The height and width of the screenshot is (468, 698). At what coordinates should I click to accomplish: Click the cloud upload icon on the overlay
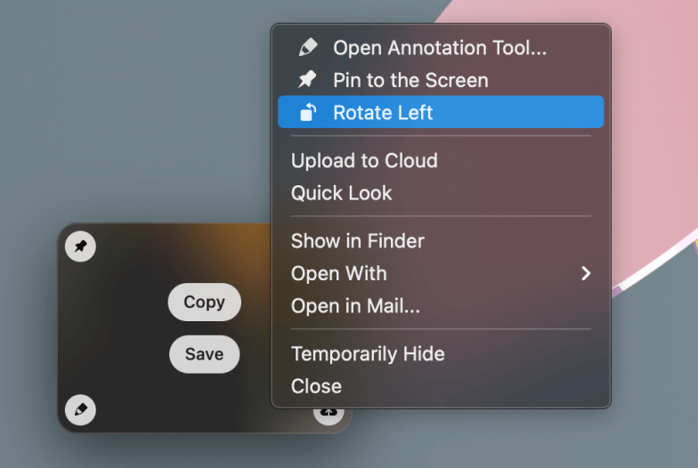[329, 413]
